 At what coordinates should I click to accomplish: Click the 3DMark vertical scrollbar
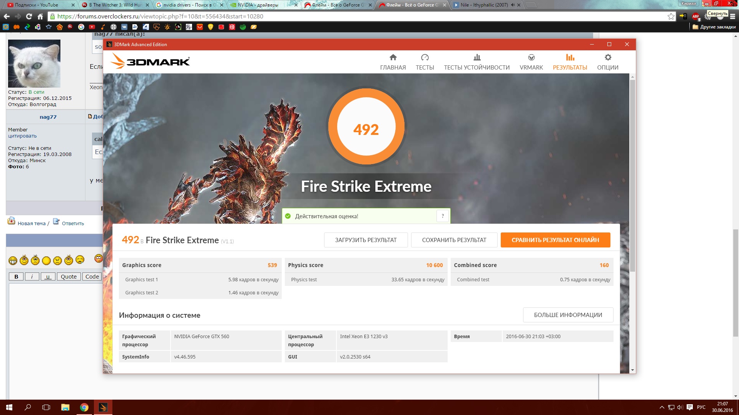(632, 175)
